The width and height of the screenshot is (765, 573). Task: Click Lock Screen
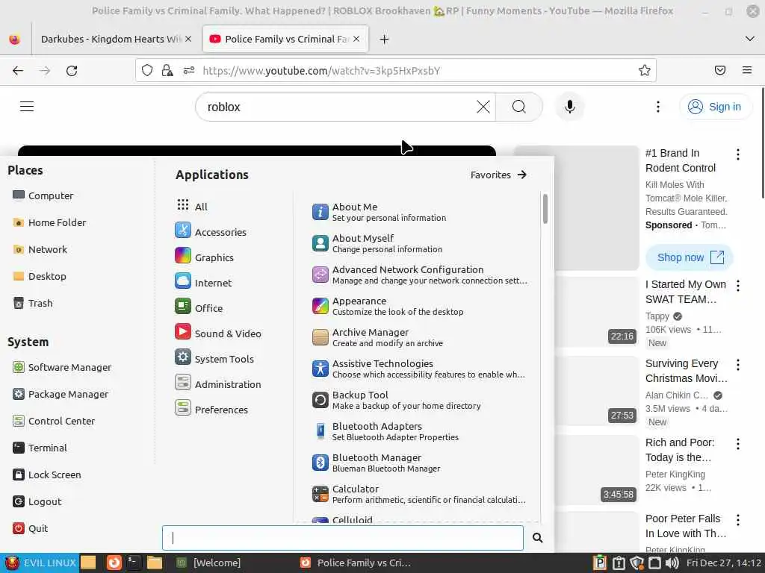coord(47,474)
